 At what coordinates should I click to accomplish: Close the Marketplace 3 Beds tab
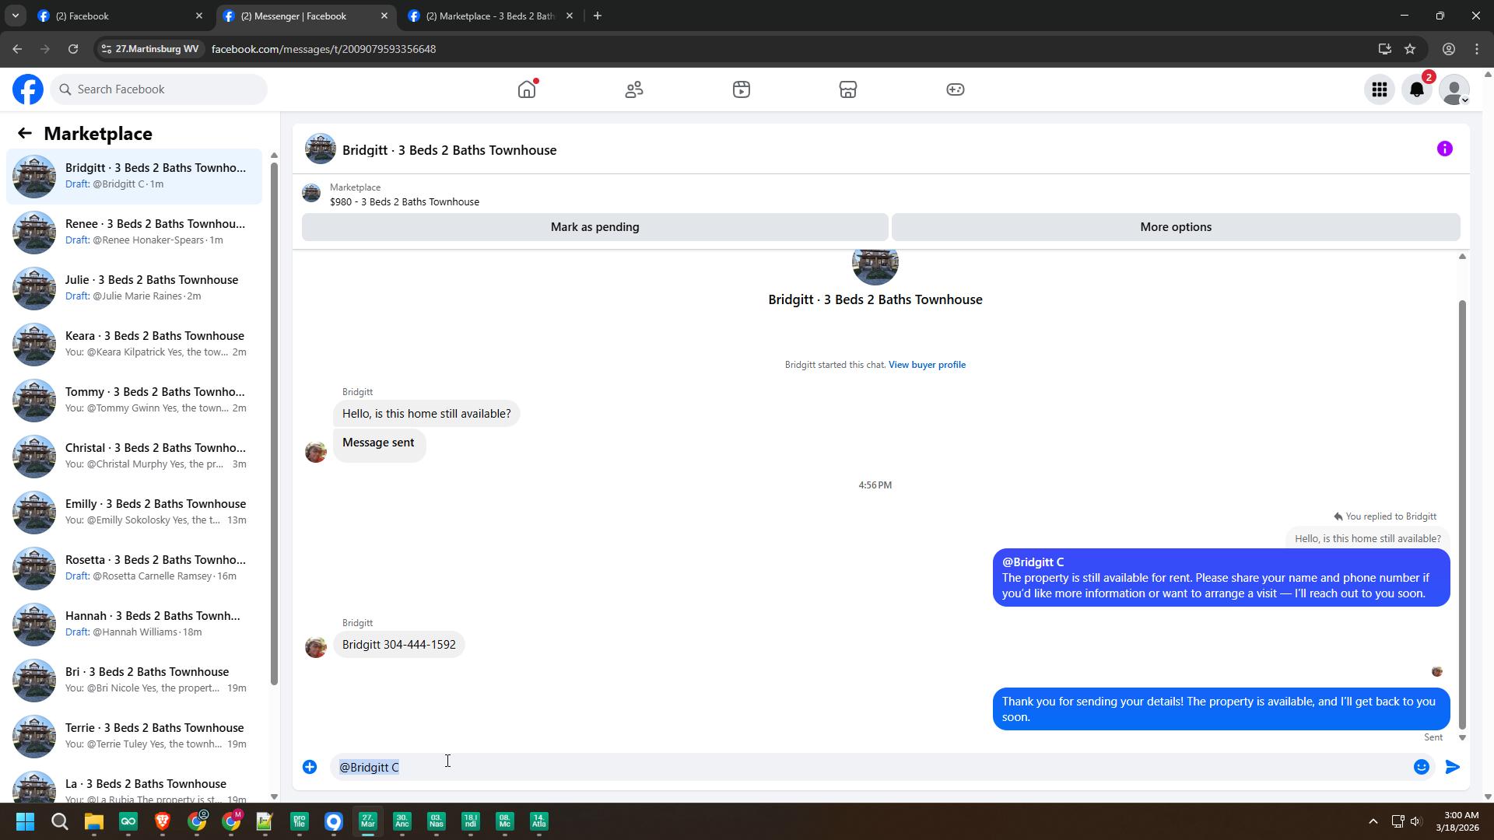tap(570, 16)
